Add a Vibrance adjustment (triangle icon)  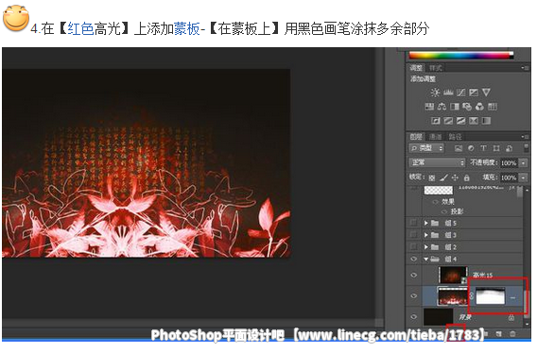click(x=486, y=92)
